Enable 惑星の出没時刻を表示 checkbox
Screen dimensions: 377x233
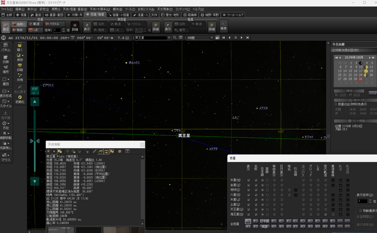coord(336,104)
